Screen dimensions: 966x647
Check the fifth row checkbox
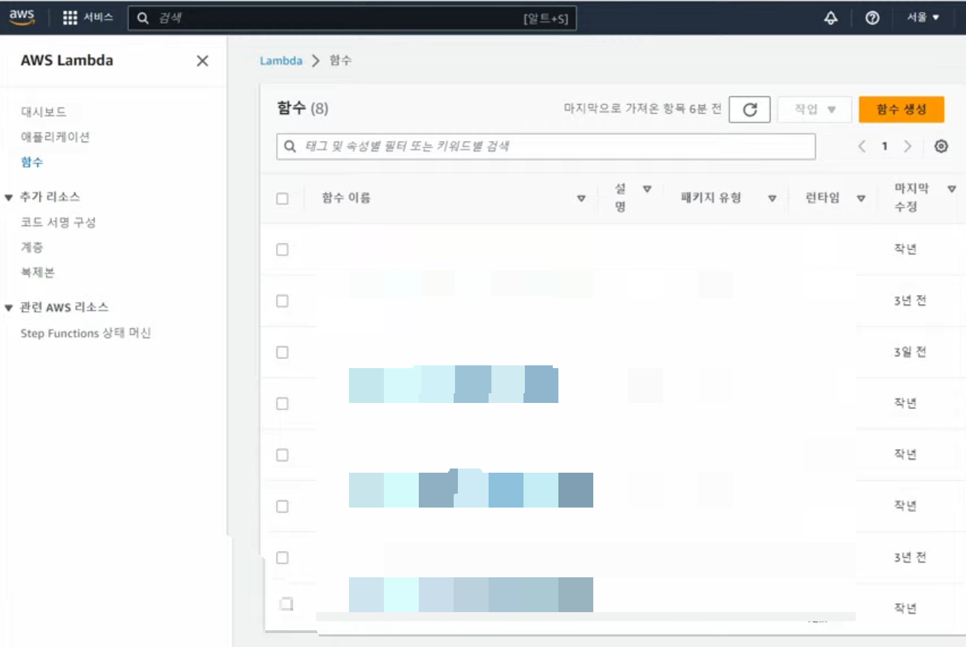282,455
